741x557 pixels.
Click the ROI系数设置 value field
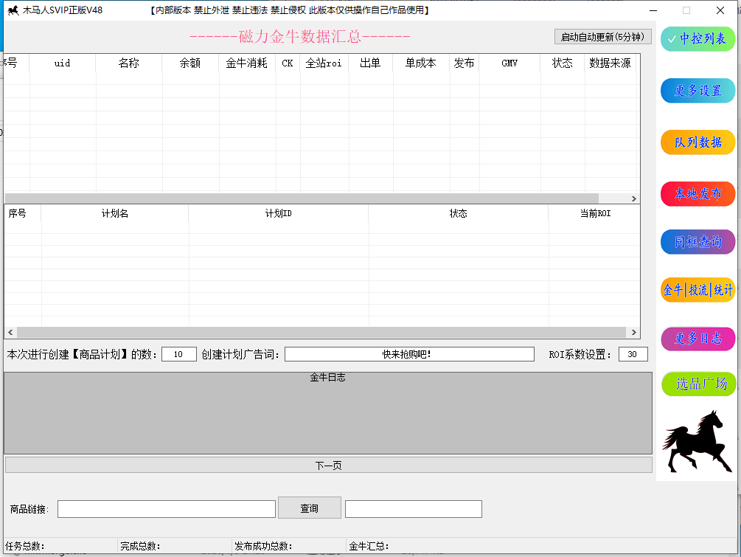(x=633, y=354)
